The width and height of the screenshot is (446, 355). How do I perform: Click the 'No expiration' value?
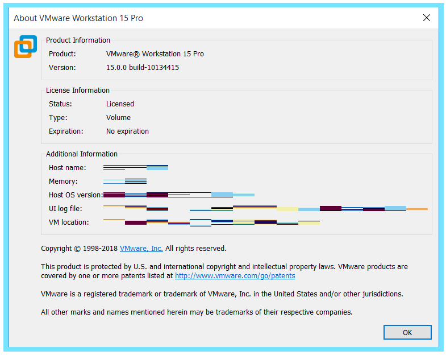click(x=127, y=131)
